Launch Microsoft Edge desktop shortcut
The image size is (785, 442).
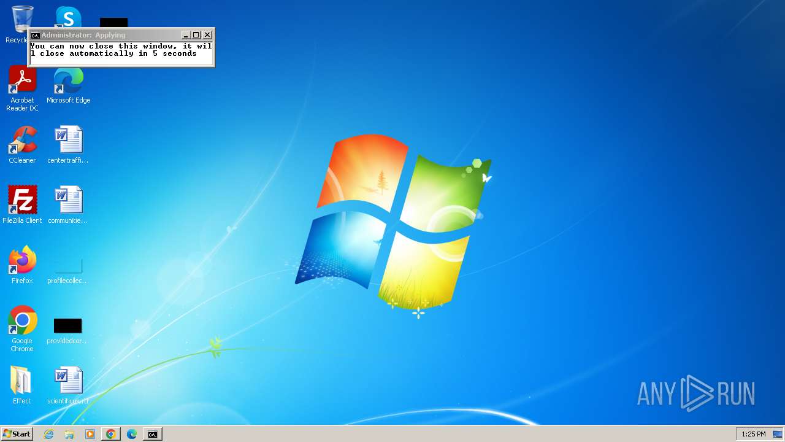68,85
